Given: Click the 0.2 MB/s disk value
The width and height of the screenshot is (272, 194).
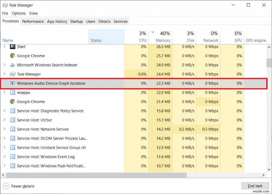Looking at the screenshot, I should (x=186, y=129).
